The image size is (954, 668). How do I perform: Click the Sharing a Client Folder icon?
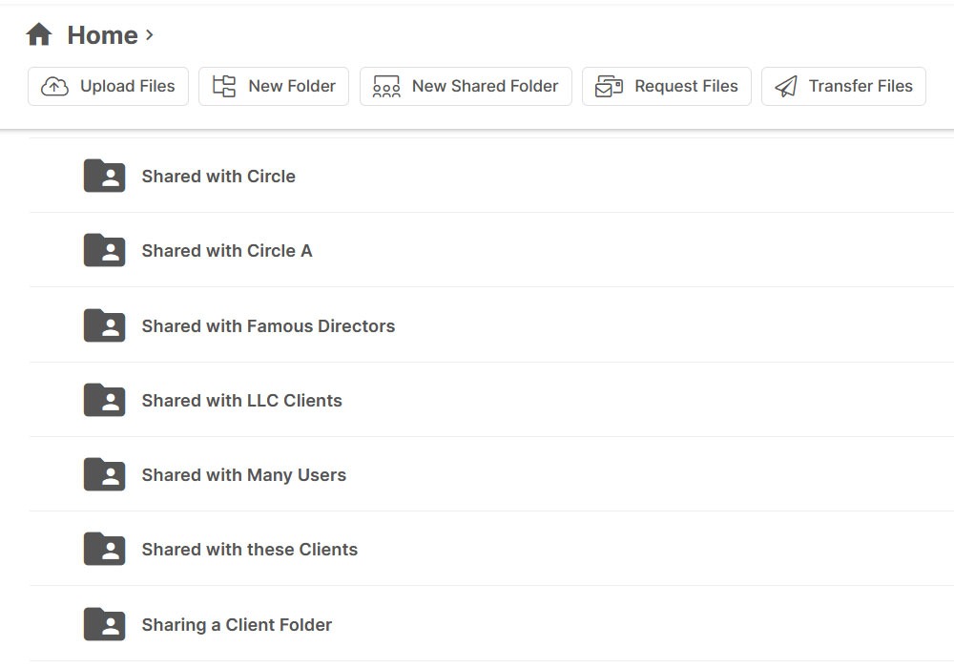point(104,624)
